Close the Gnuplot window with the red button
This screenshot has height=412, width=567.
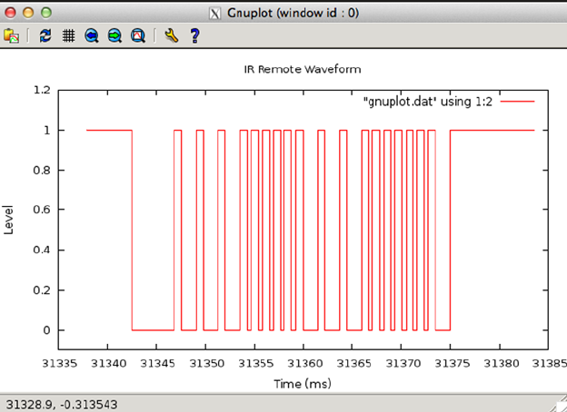pos(10,13)
